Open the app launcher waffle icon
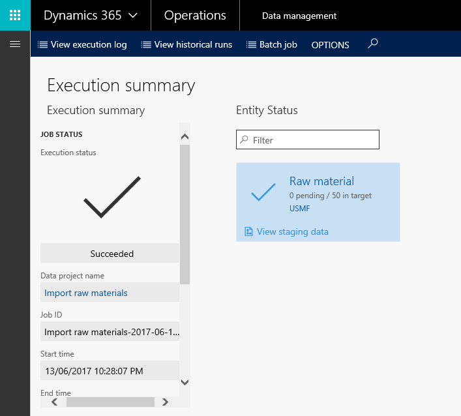Screen dimensions: 461x416 pyautogui.click(x=15, y=15)
